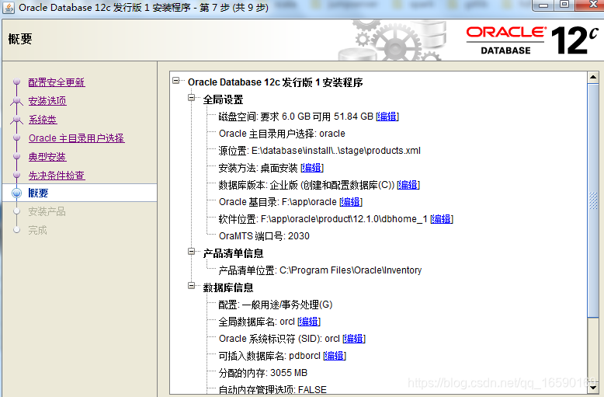Click the scroll down arrow of summary panel
Screen dimensions: 604x397
click(x=593, y=388)
